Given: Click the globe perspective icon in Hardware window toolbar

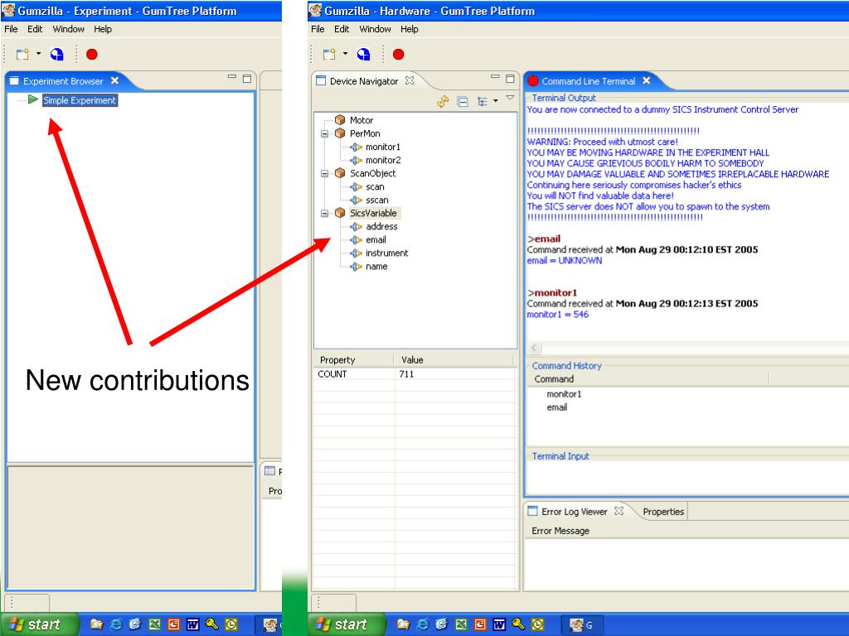Looking at the screenshot, I should [363, 54].
